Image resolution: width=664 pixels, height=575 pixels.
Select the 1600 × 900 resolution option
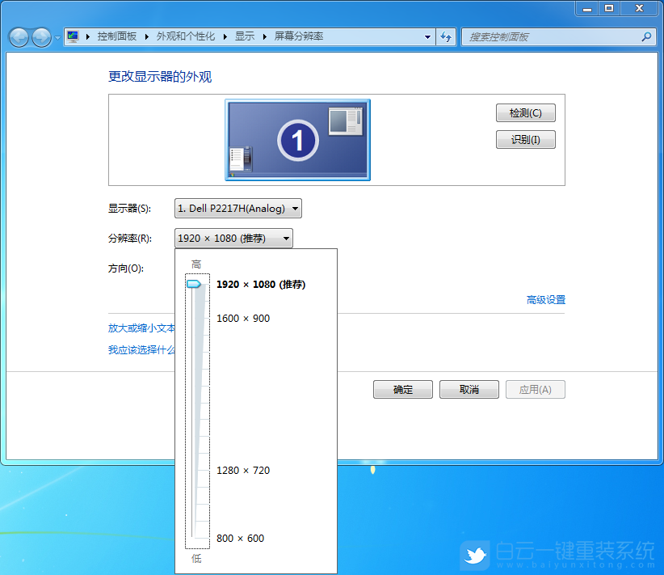[243, 318]
